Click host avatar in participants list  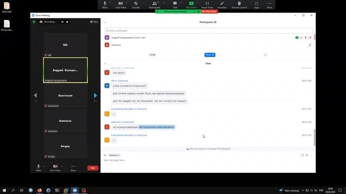tap(107, 38)
